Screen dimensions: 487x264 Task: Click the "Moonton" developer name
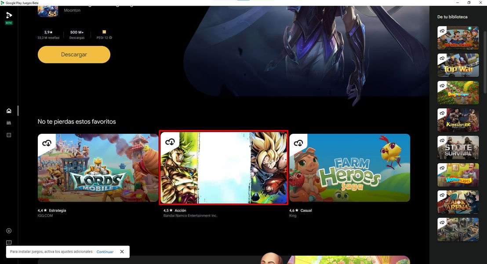tap(72, 10)
